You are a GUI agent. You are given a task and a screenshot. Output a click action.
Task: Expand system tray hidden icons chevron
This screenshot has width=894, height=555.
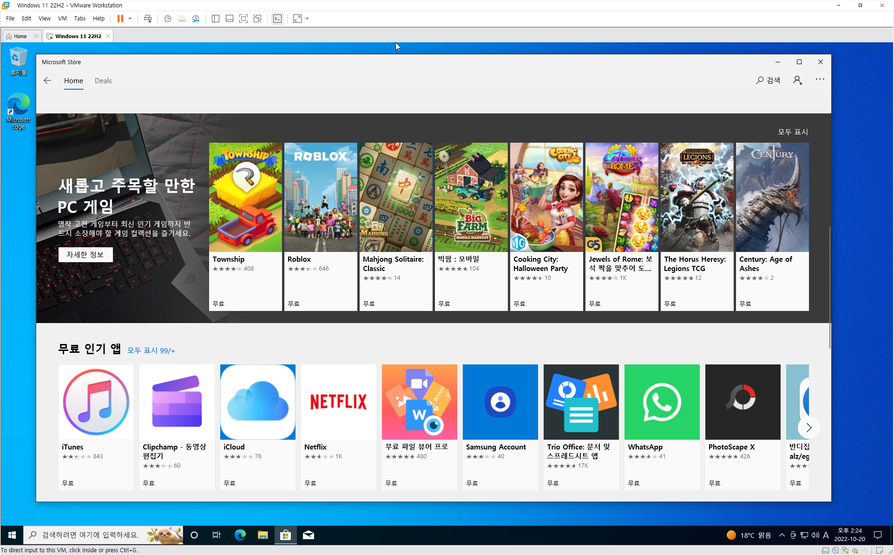782,535
